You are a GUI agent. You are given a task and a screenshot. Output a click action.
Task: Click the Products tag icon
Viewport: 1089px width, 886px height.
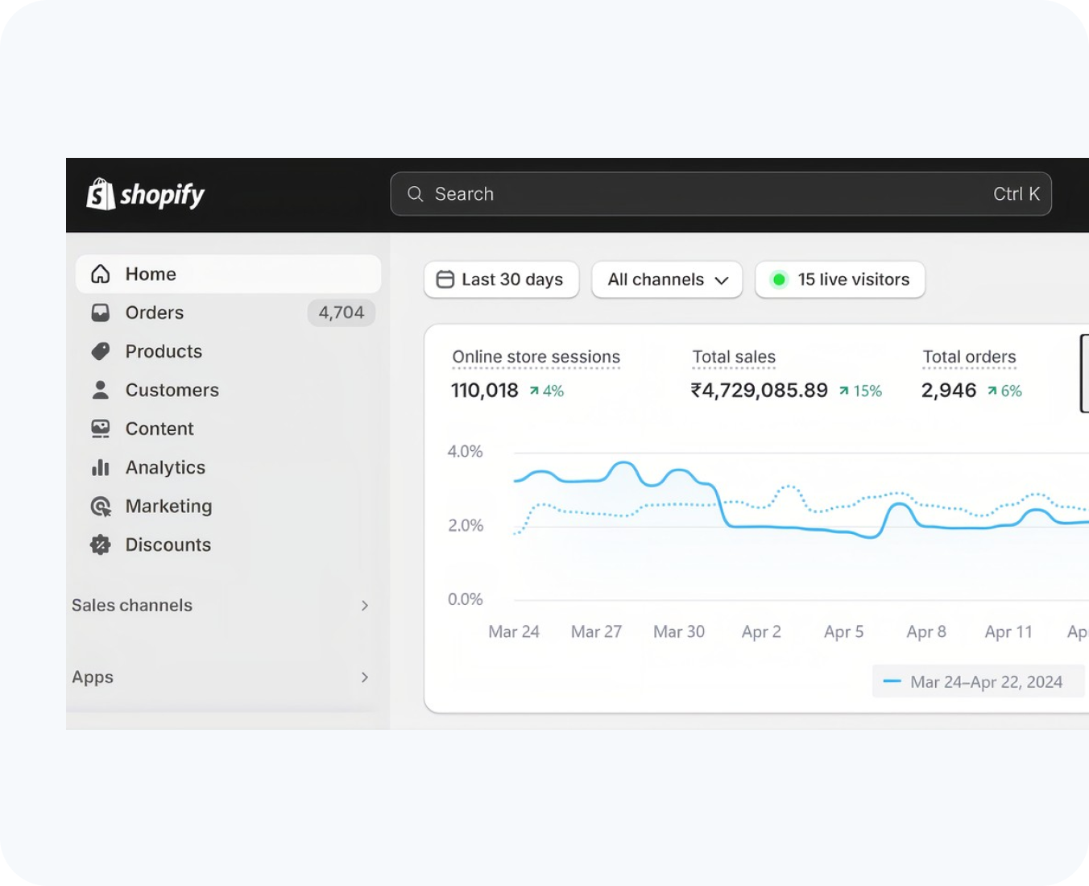101,351
